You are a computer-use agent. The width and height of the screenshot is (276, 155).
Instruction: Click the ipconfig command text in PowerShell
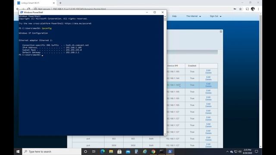[47, 28]
